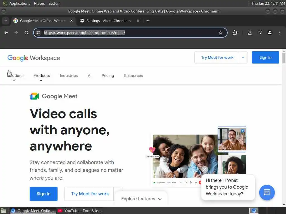
Task: Open the System menu in top panel
Action: pos(54,3)
